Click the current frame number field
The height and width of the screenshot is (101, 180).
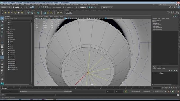pos(157,88)
